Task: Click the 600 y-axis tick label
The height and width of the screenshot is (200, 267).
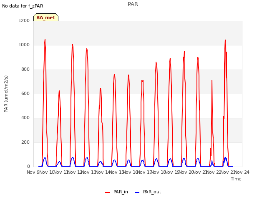Action: click(25, 93)
